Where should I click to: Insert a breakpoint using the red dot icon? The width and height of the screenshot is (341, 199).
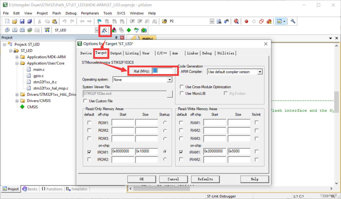pos(246,21)
